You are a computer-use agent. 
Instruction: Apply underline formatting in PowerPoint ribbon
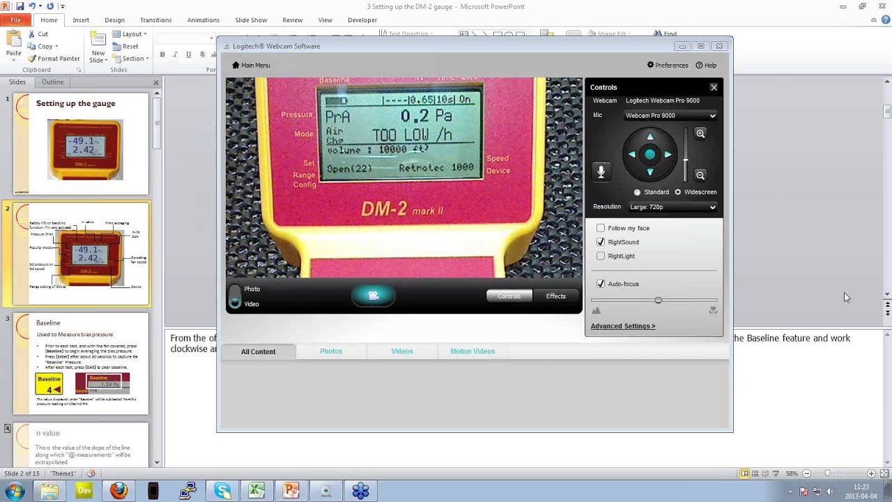point(189,54)
